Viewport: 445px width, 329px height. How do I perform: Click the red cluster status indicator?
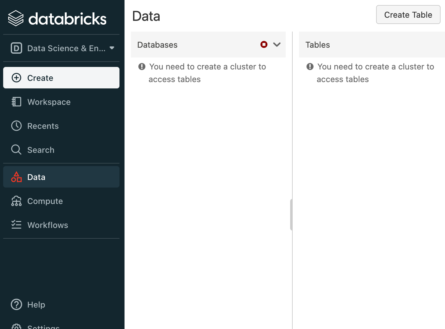pos(264,45)
